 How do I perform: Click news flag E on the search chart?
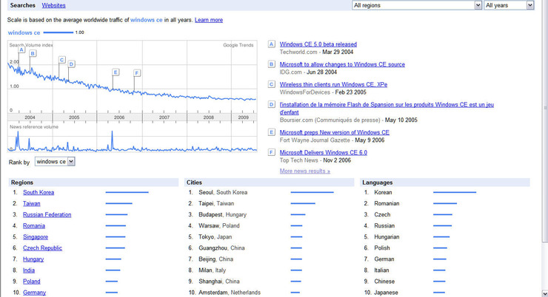coord(116,72)
